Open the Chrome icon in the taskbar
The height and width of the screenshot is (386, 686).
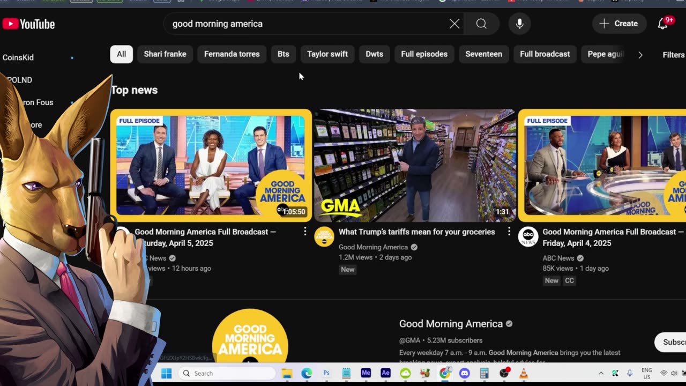pos(445,373)
